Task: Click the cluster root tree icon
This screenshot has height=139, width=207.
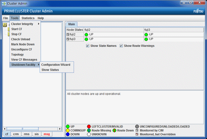Action: [x=5, y=25]
